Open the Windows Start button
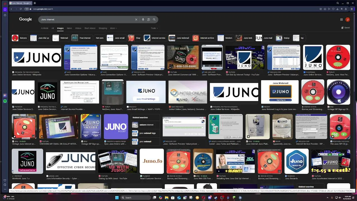Viewport: 357px width, 201px height. [117, 198]
